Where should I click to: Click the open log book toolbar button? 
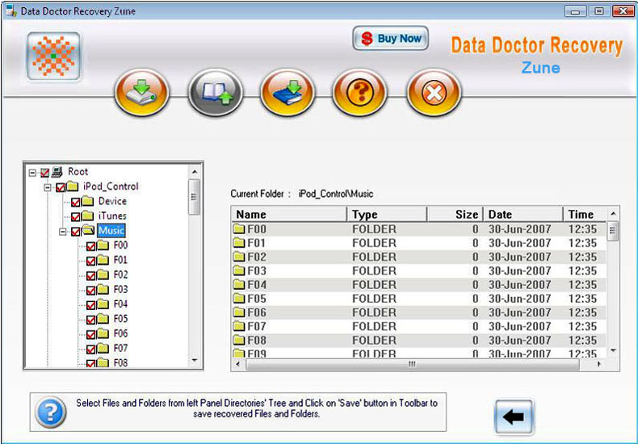coord(216,92)
